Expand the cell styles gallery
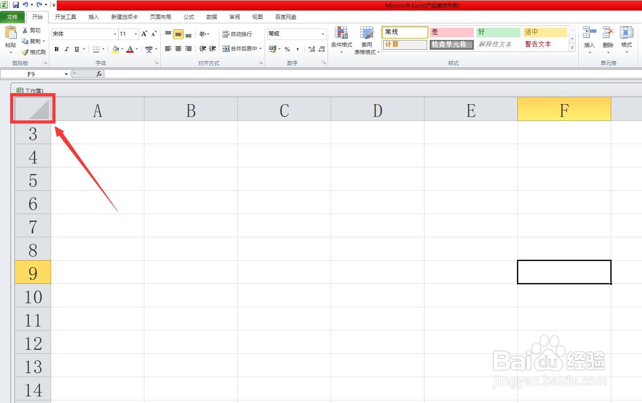Viewport: 642px width, 403px height. click(572, 48)
